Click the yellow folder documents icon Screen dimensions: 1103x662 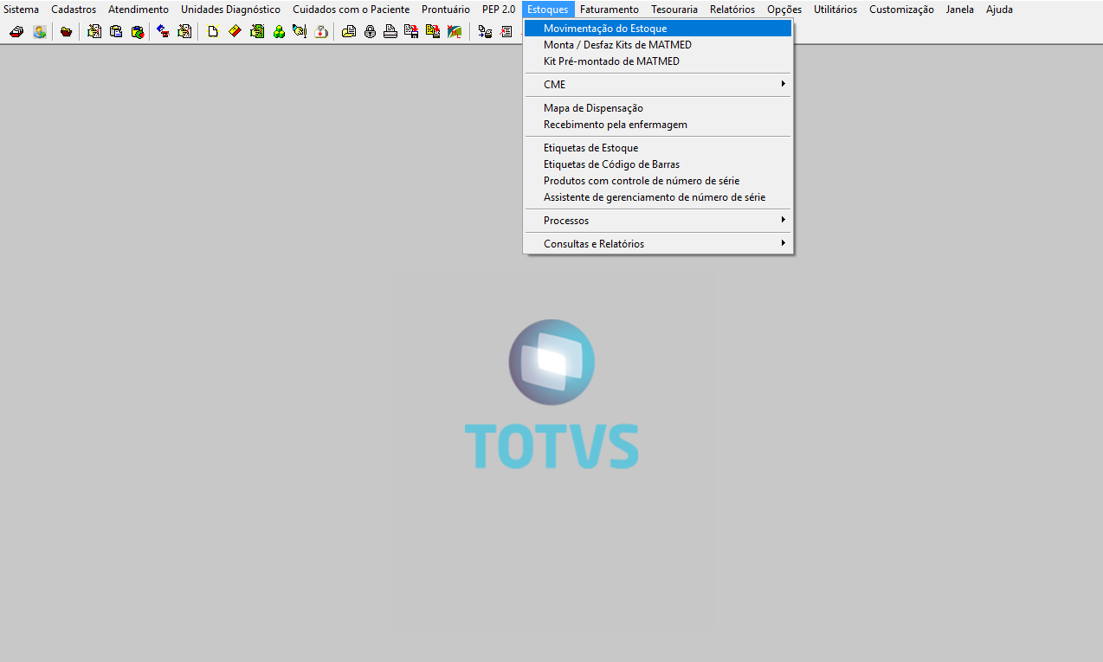point(349,32)
